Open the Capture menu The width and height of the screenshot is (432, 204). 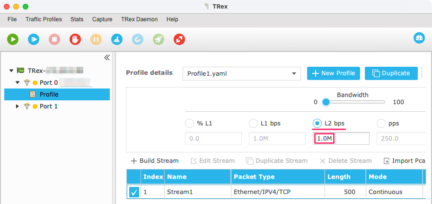pyautogui.click(x=102, y=19)
